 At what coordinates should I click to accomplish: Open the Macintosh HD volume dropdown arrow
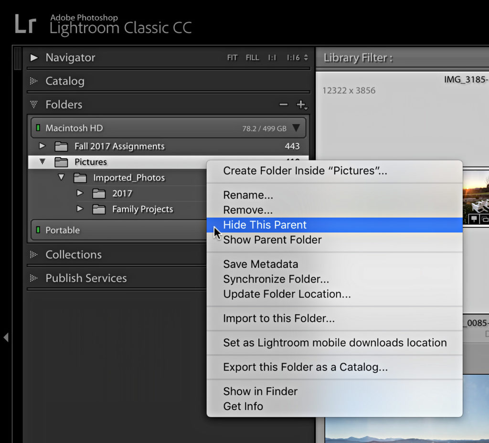coord(296,128)
